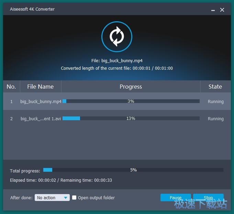Viewport: 234px width, 214px height.
Task: Click the 'After done:' label
Action: point(21,198)
